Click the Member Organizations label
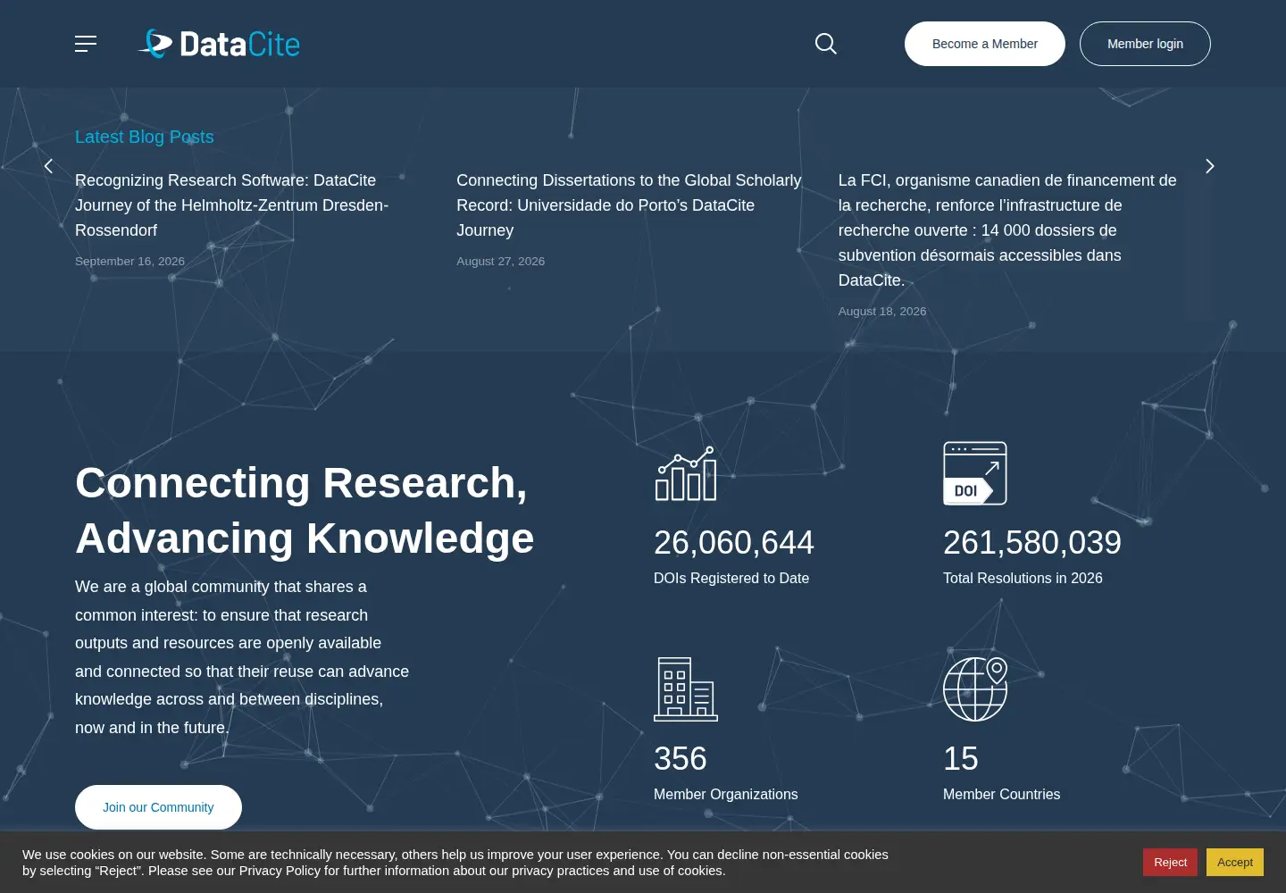 pyautogui.click(x=726, y=795)
